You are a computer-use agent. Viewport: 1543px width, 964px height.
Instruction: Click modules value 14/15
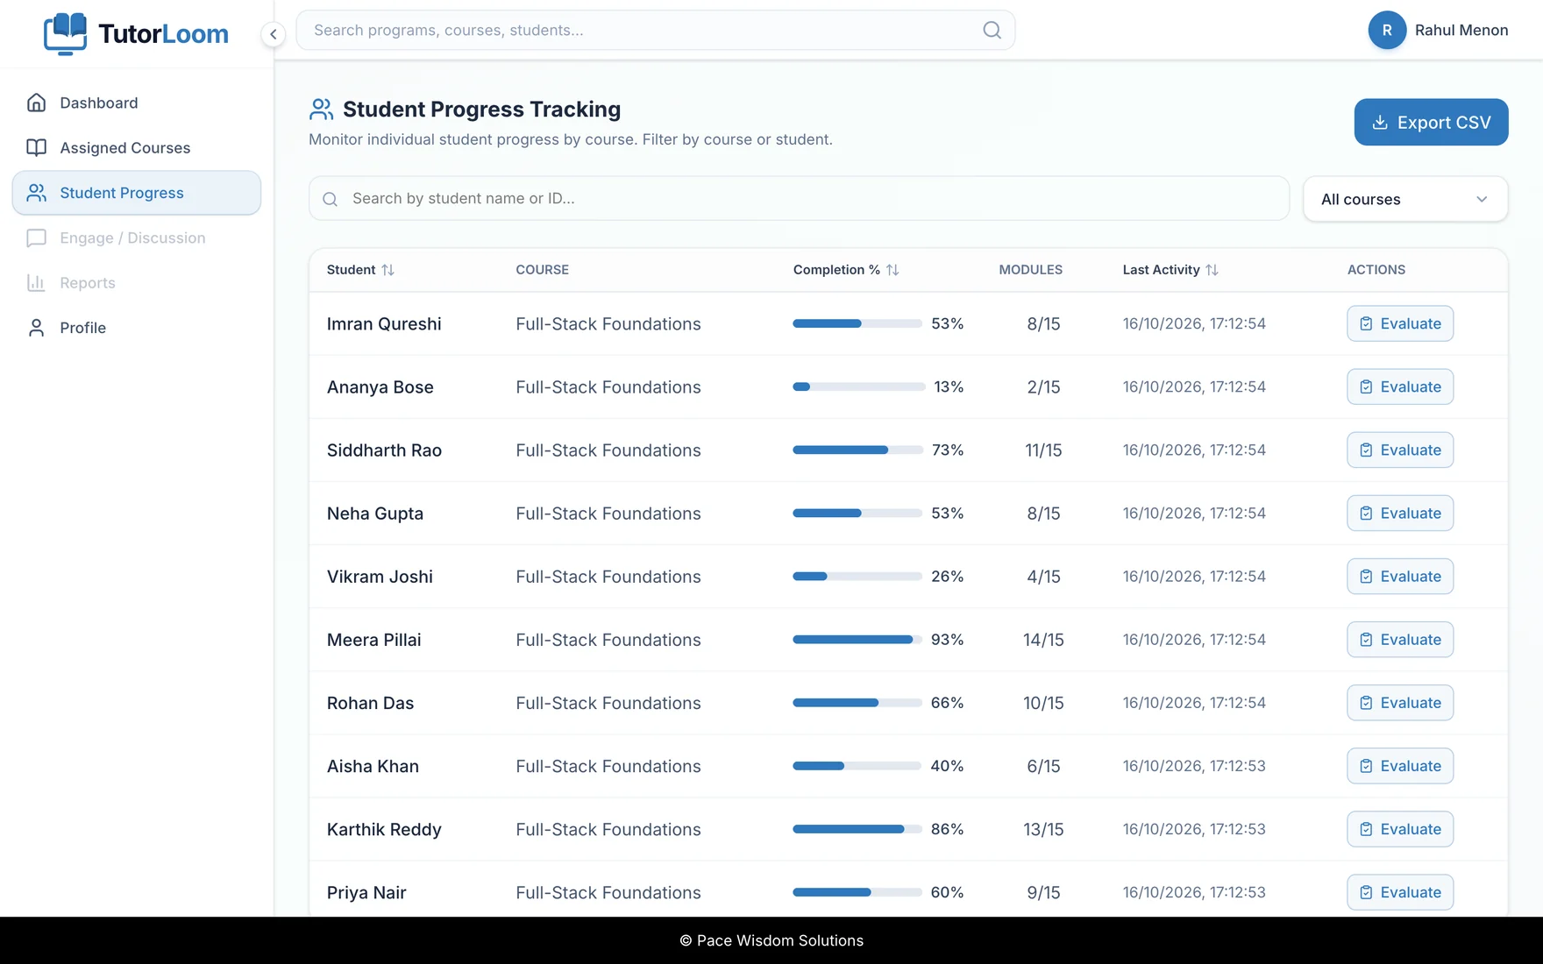click(x=1043, y=640)
